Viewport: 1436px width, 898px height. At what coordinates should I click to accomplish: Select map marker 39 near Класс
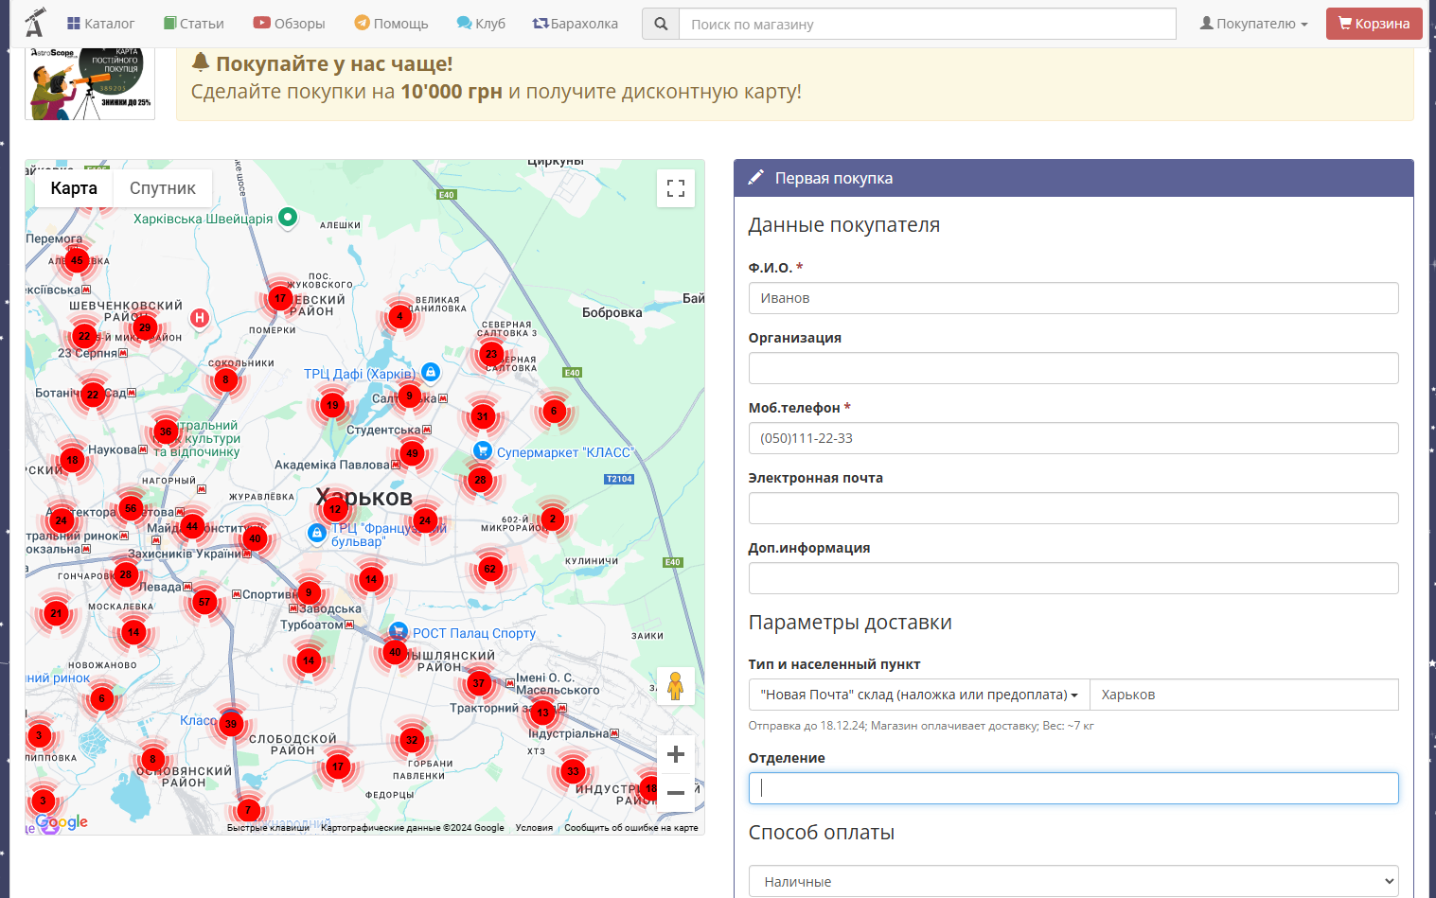click(230, 724)
